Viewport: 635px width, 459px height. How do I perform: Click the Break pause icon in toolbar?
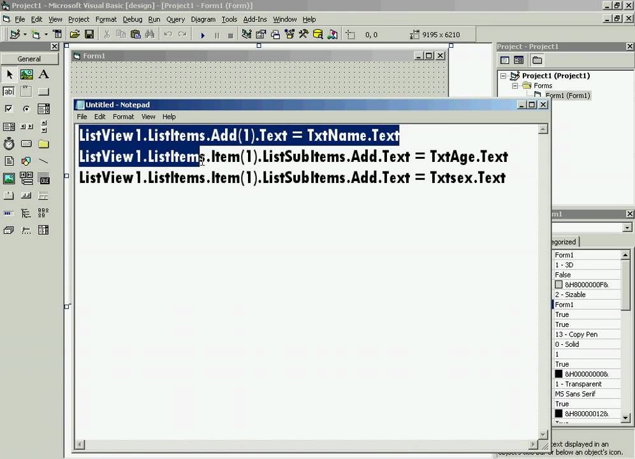point(217,35)
